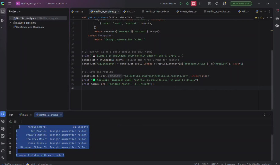This screenshot has width=280, height=165.
Task: Open the main hamburger menu
Action: [x=10, y=4]
